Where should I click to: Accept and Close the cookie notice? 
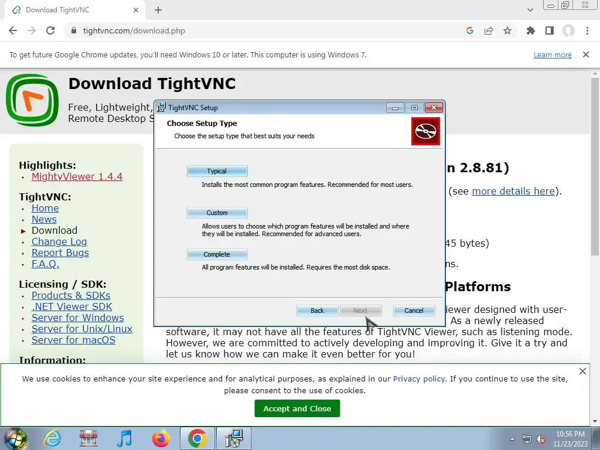point(297,408)
